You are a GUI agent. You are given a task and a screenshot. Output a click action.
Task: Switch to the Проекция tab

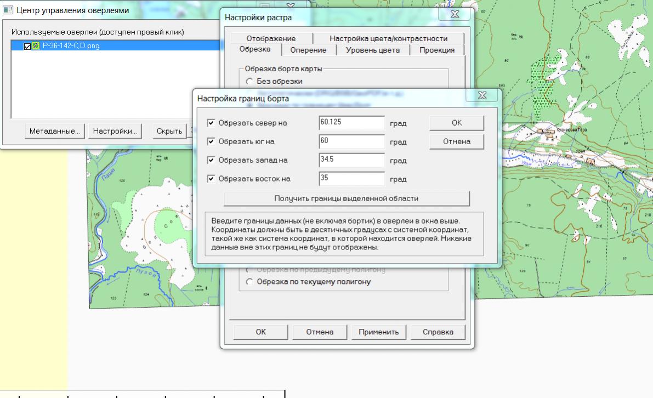point(436,50)
